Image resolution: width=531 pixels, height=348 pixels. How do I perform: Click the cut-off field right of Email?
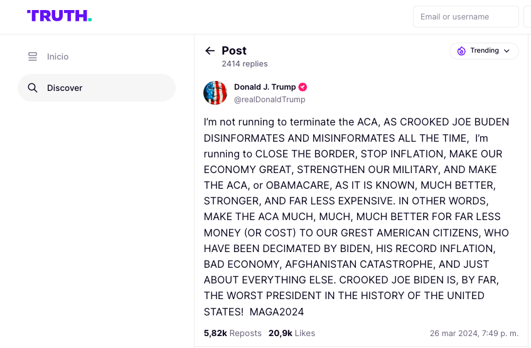pyautogui.click(x=527, y=17)
